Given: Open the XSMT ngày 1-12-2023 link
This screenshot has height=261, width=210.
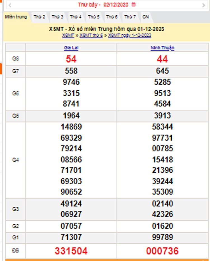Looking at the screenshot, I should [x=130, y=35].
